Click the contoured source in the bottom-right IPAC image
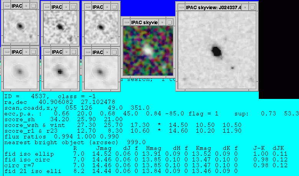This screenshot has height=176, width=299. point(100,72)
